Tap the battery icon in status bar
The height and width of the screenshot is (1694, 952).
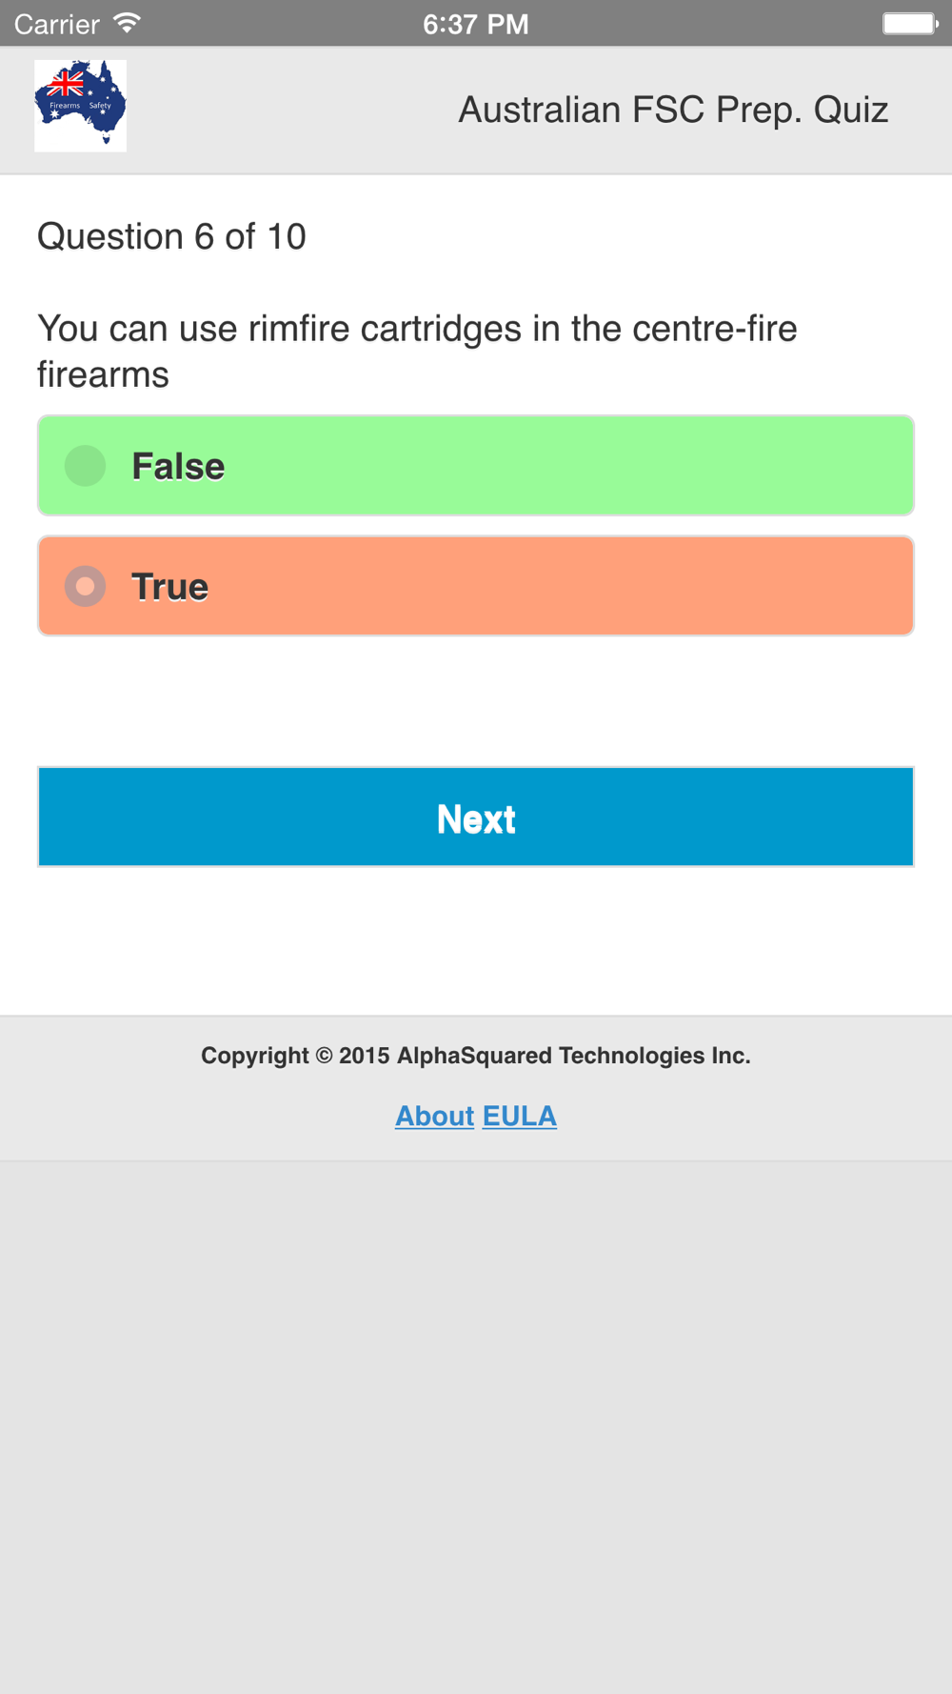(910, 23)
